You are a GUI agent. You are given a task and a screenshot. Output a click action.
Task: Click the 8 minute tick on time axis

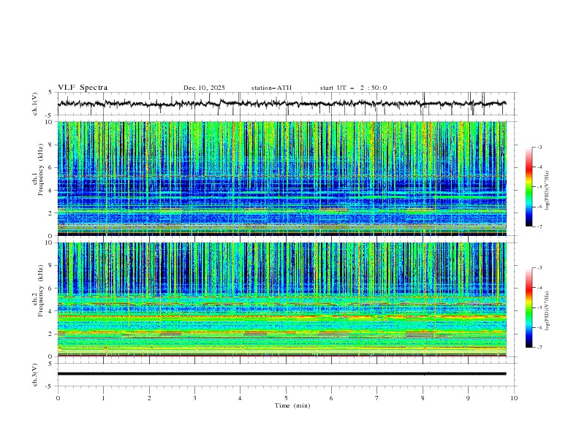423,398
